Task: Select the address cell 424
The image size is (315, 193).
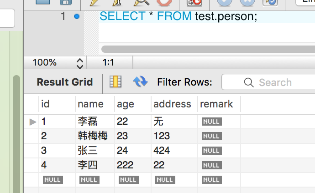Action: (x=174, y=151)
